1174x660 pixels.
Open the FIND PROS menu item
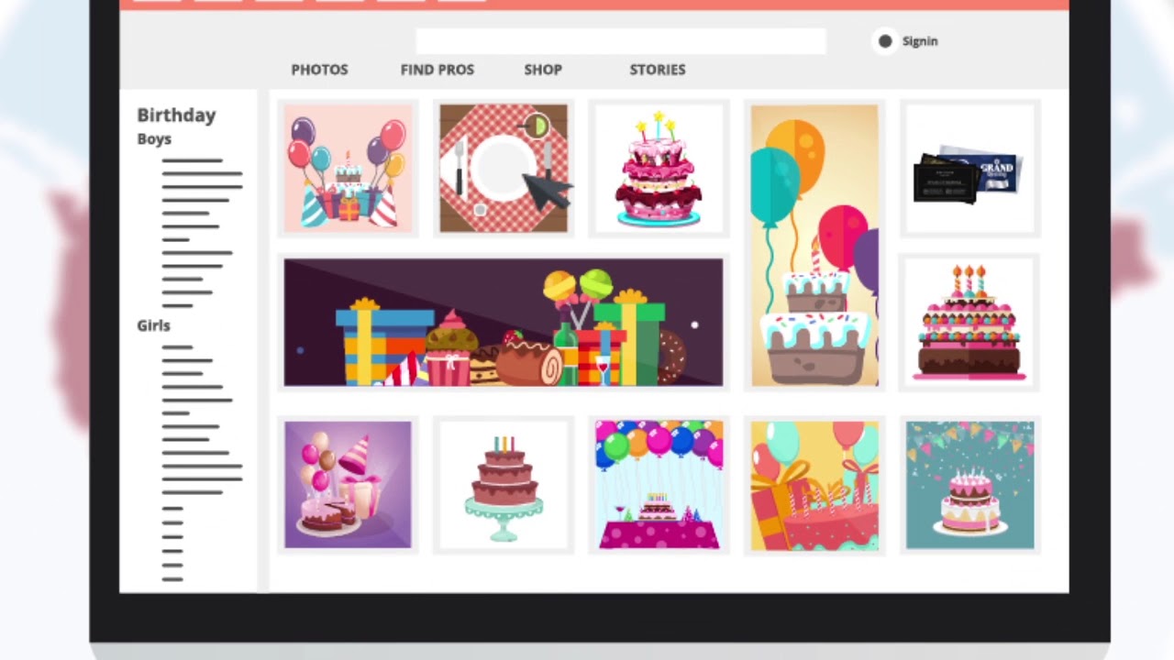tap(437, 70)
